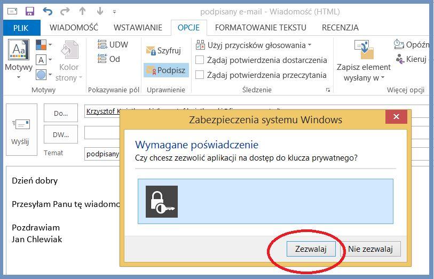Open Customize Quick Access Toolbar dropdown
Screen dimensions: 434x279
[114, 12]
